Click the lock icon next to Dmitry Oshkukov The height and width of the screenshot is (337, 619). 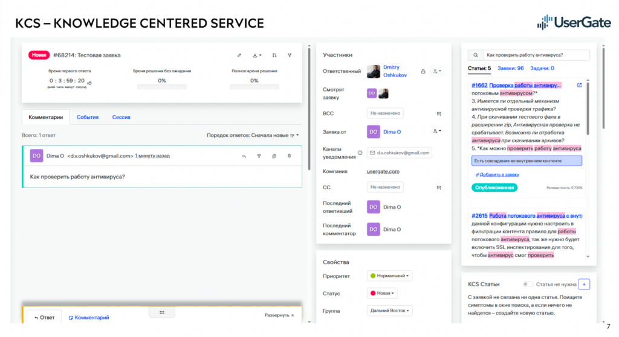(x=422, y=71)
